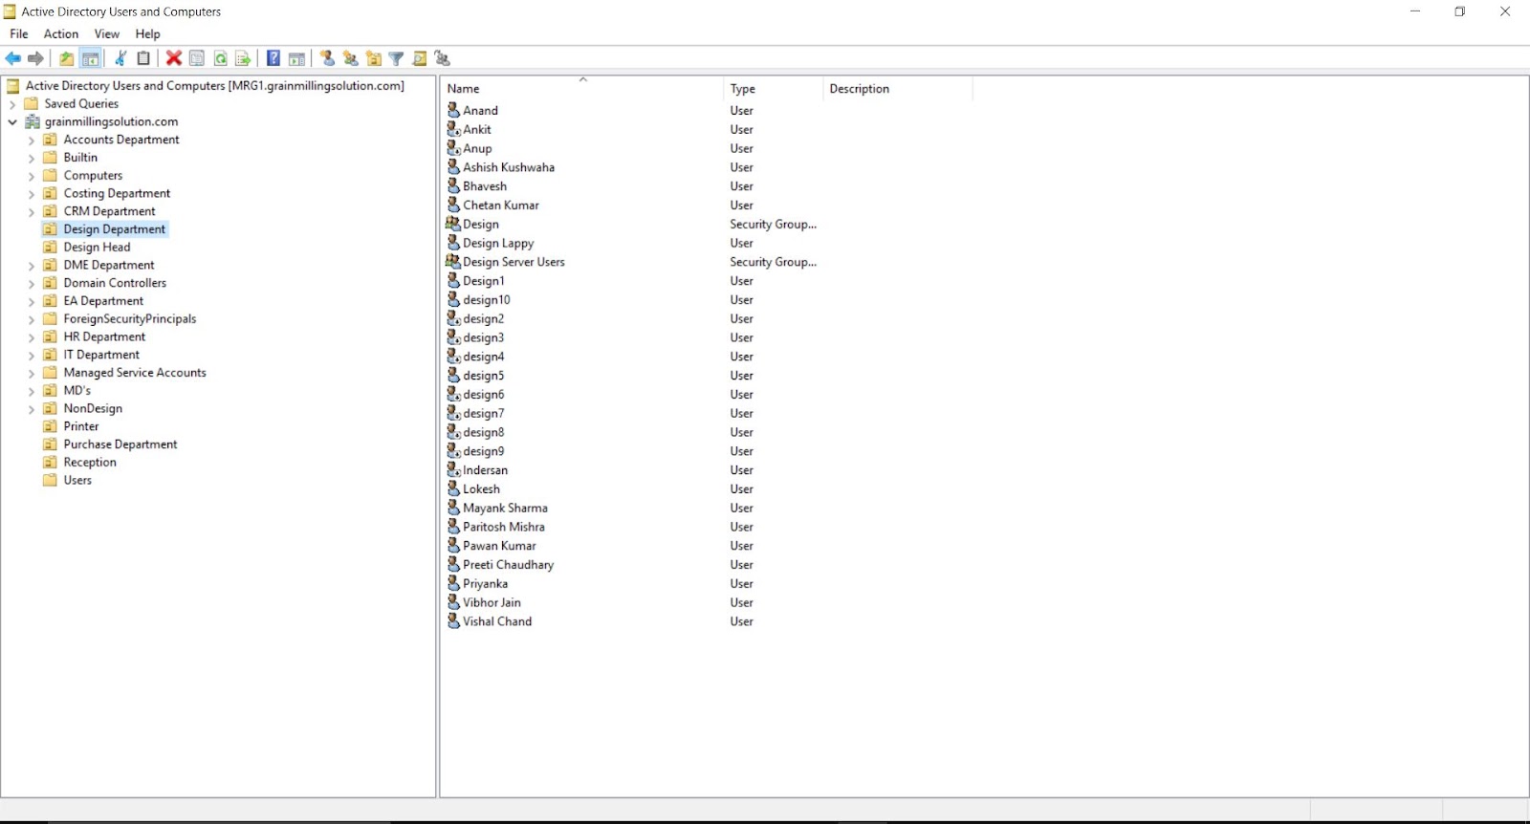Sort by the Name column header
The image size is (1530, 824).
(581, 88)
